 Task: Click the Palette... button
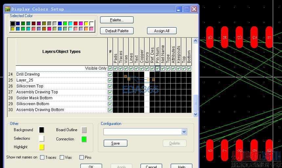[117, 20]
